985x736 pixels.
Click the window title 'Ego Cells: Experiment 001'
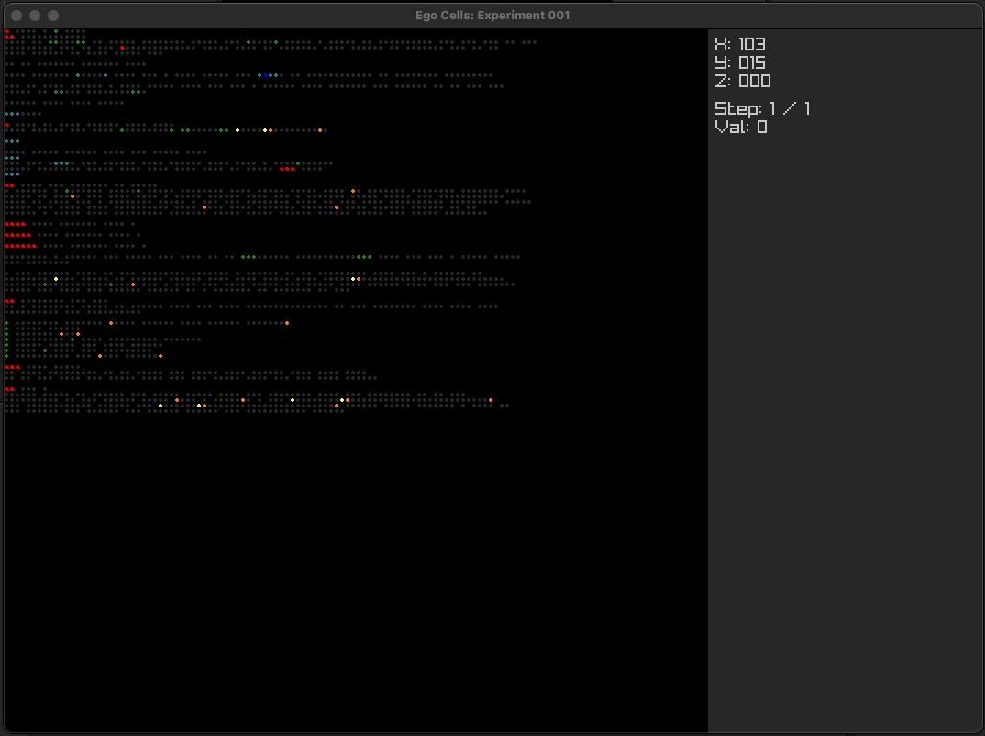492,15
